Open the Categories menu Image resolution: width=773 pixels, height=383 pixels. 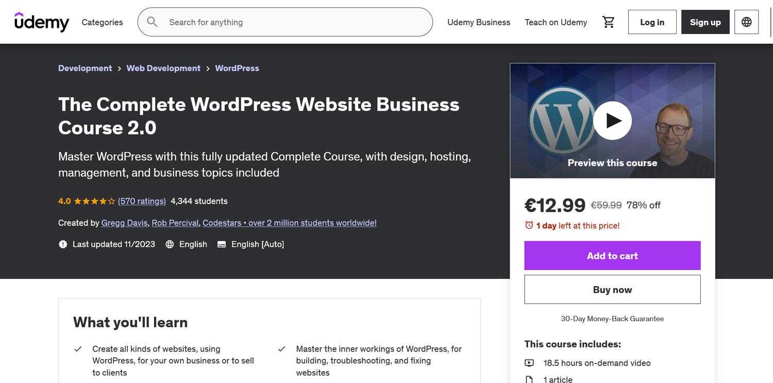coord(102,22)
